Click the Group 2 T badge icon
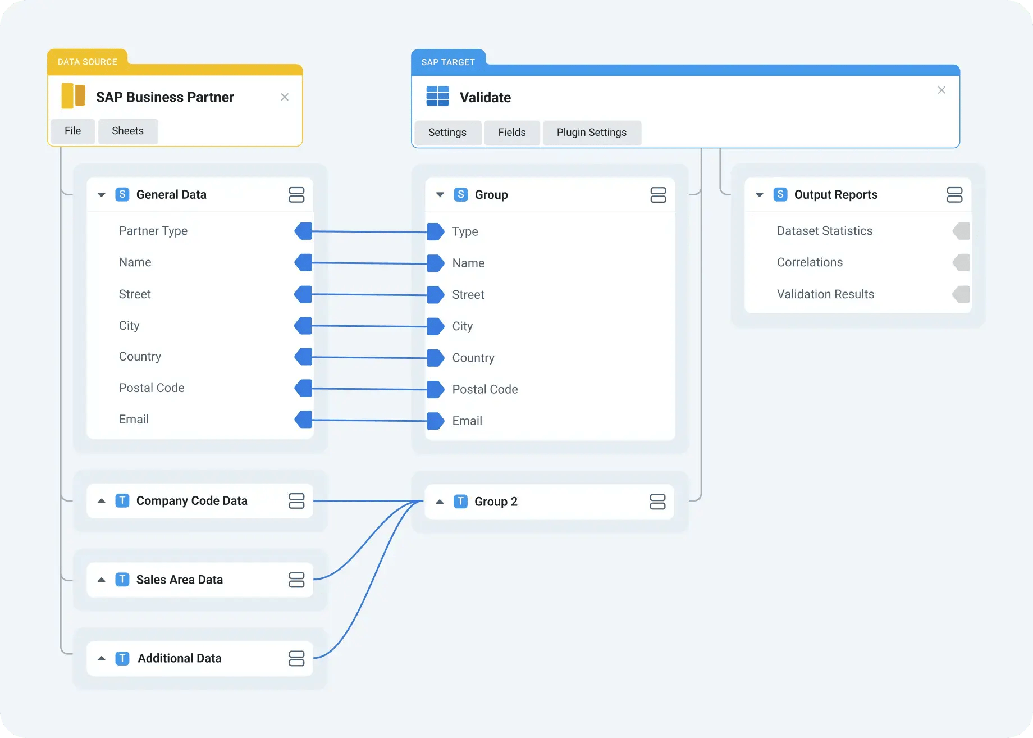This screenshot has width=1033, height=738. click(460, 501)
